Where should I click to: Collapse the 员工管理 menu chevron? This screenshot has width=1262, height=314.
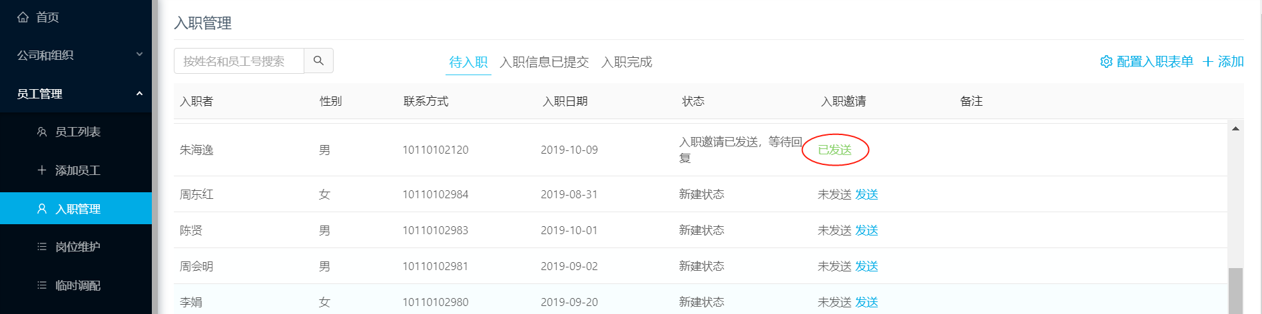(x=139, y=93)
